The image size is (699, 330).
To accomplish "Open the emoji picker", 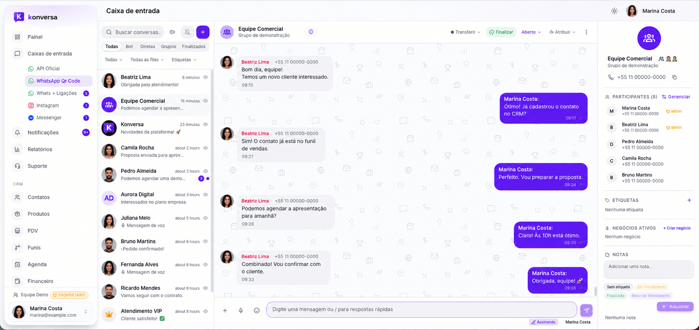I will (257, 310).
